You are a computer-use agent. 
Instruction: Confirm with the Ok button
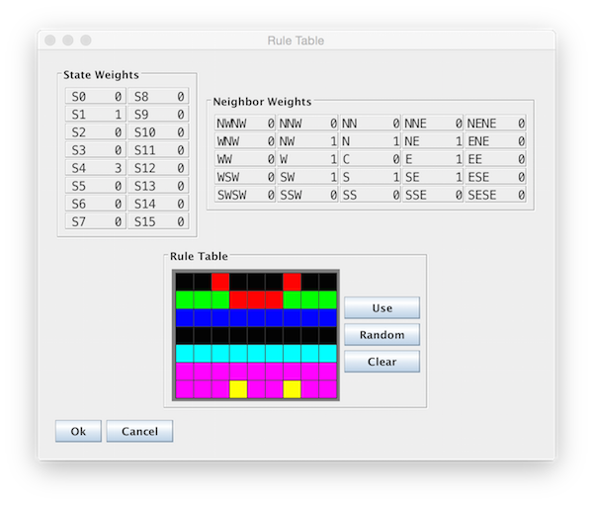click(x=78, y=431)
